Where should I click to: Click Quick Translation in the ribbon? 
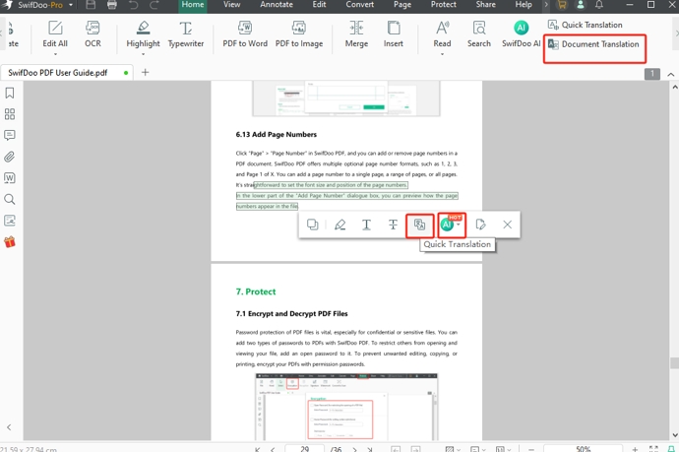590,25
